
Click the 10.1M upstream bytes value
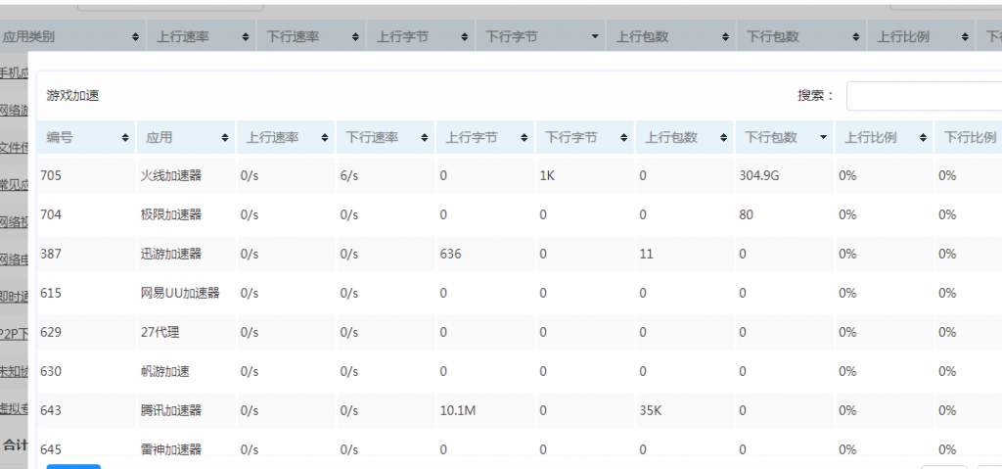(458, 410)
